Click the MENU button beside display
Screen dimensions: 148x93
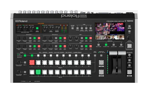[x=129, y=26]
